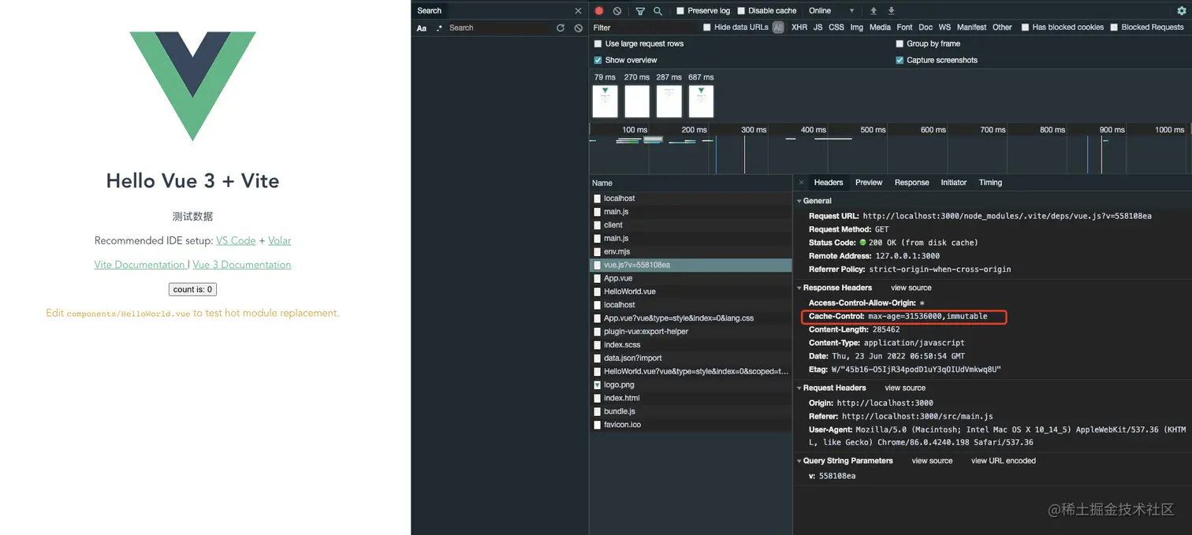The height and width of the screenshot is (535, 1192).
Task: Enable Preserve log
Action: point(680,11)
